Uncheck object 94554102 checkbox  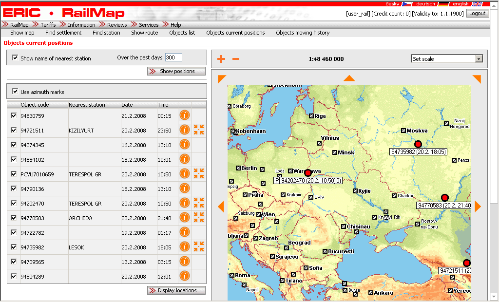[x=14, y=159]
